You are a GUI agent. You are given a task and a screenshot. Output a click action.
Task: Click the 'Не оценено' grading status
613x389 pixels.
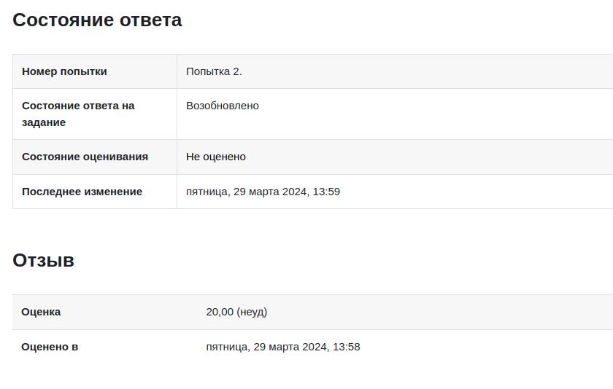[216, 157]
